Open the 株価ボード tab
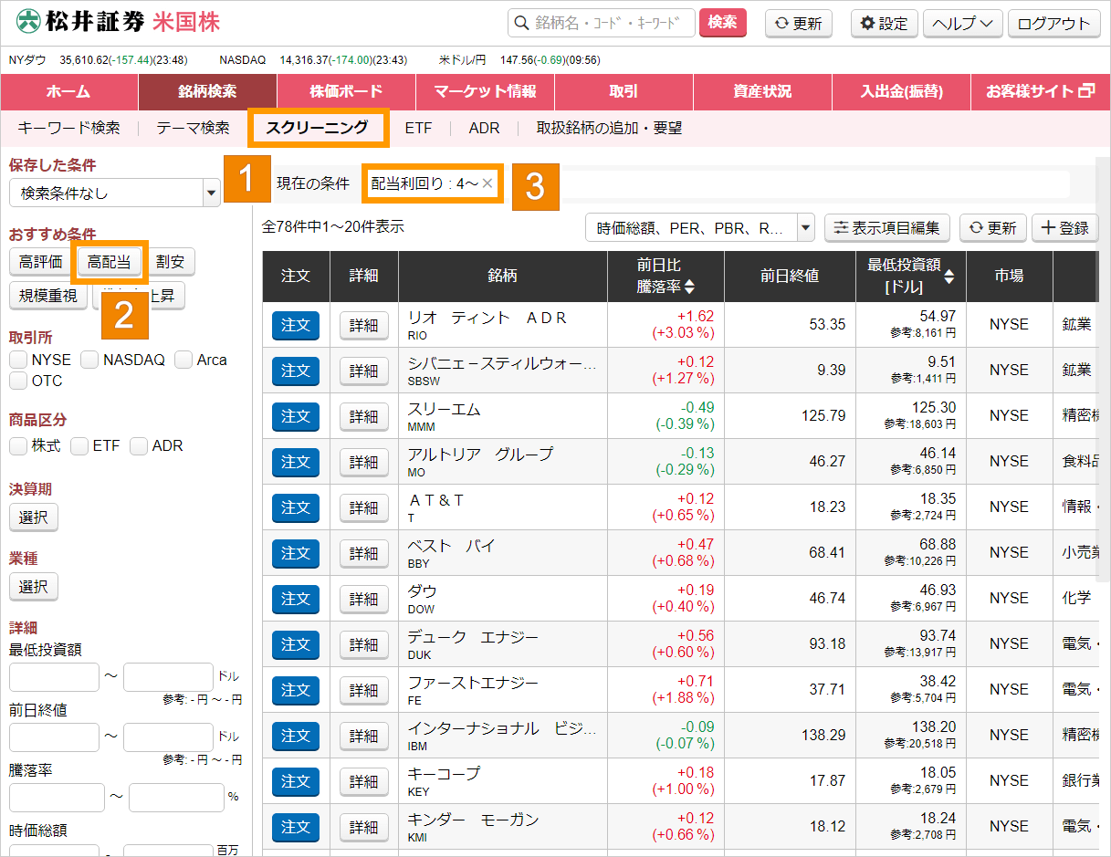Image resolution: width=1111 pixels, height=857 pixels. tap(346, 91)
